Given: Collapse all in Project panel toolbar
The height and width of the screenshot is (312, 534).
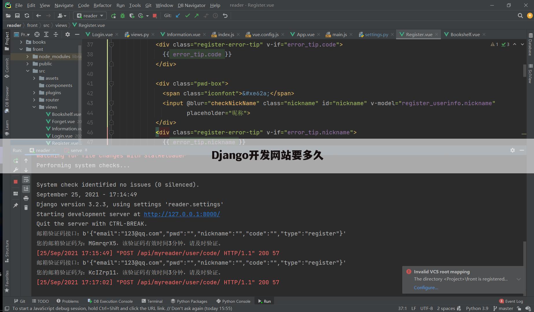Looking at the screenshot, I should 56,34.
